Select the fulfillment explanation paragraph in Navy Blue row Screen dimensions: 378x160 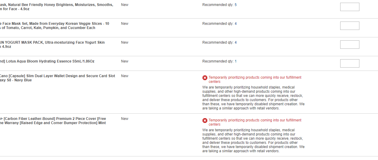click(253, 98)
